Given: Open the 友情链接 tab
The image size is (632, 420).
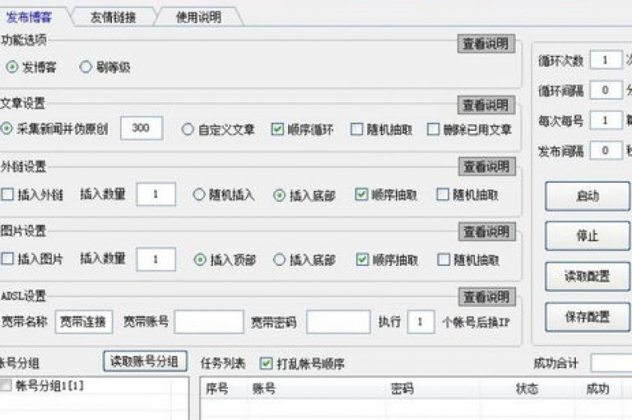Looking at the screenshot, I should [x=114, y=17].
